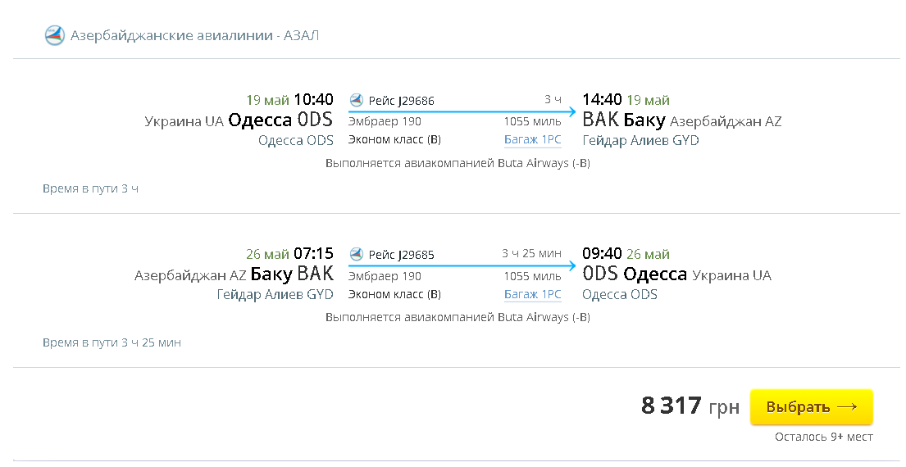Click the Азербайджанские авиалинии - АЗАЛ title
Viewport: 906px width, 467px height.
(194, 35)
